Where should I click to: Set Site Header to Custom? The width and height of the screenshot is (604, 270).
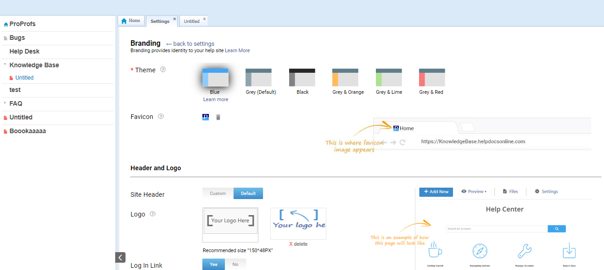(x=218, y=193)
